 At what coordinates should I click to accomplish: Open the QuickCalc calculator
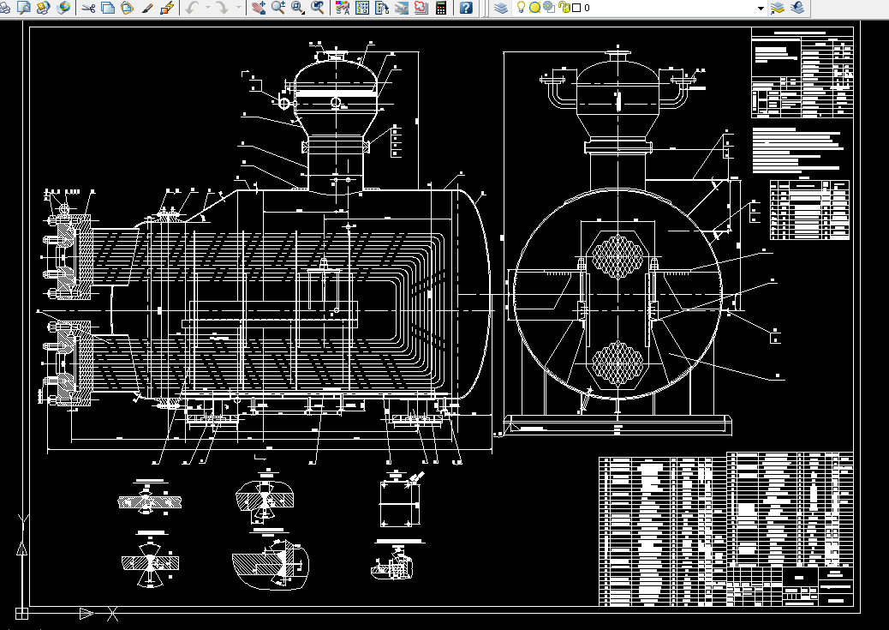[x=440, y=8]
